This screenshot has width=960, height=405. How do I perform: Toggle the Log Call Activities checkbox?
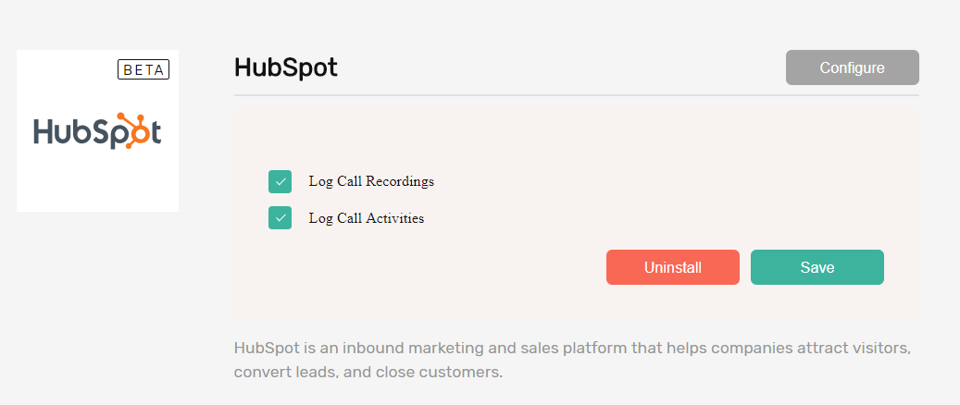pyautogui.click(x=280, y=218)
